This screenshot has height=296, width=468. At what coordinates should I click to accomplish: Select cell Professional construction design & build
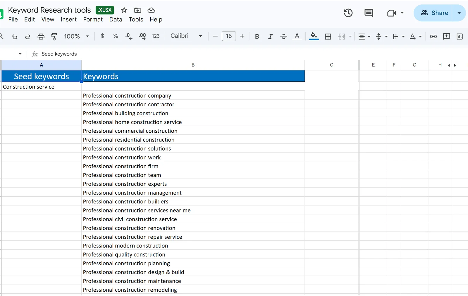(x=193, y=272)
